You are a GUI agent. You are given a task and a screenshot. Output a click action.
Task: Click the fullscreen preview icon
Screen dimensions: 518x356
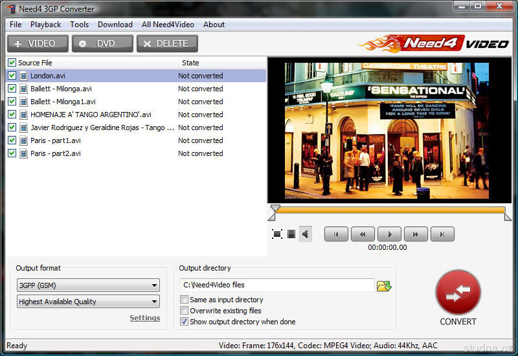277,234
